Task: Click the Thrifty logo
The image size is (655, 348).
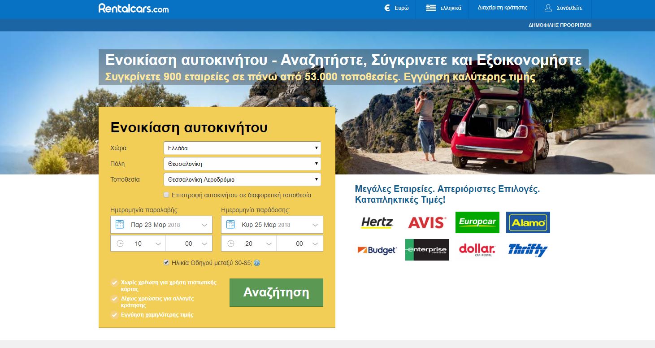Action: (x=528, y=250)
